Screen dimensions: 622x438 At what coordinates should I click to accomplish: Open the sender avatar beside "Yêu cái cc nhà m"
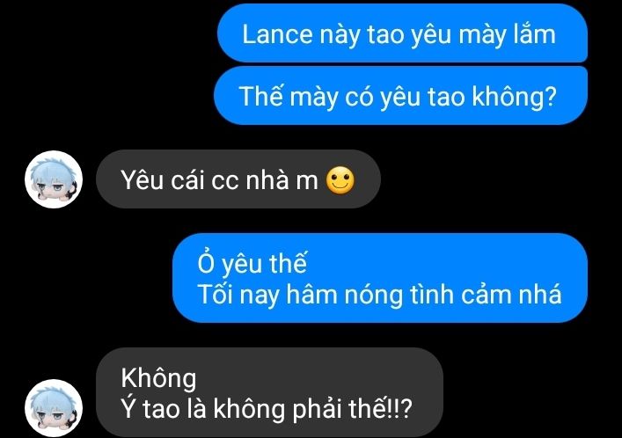[54, 179]
